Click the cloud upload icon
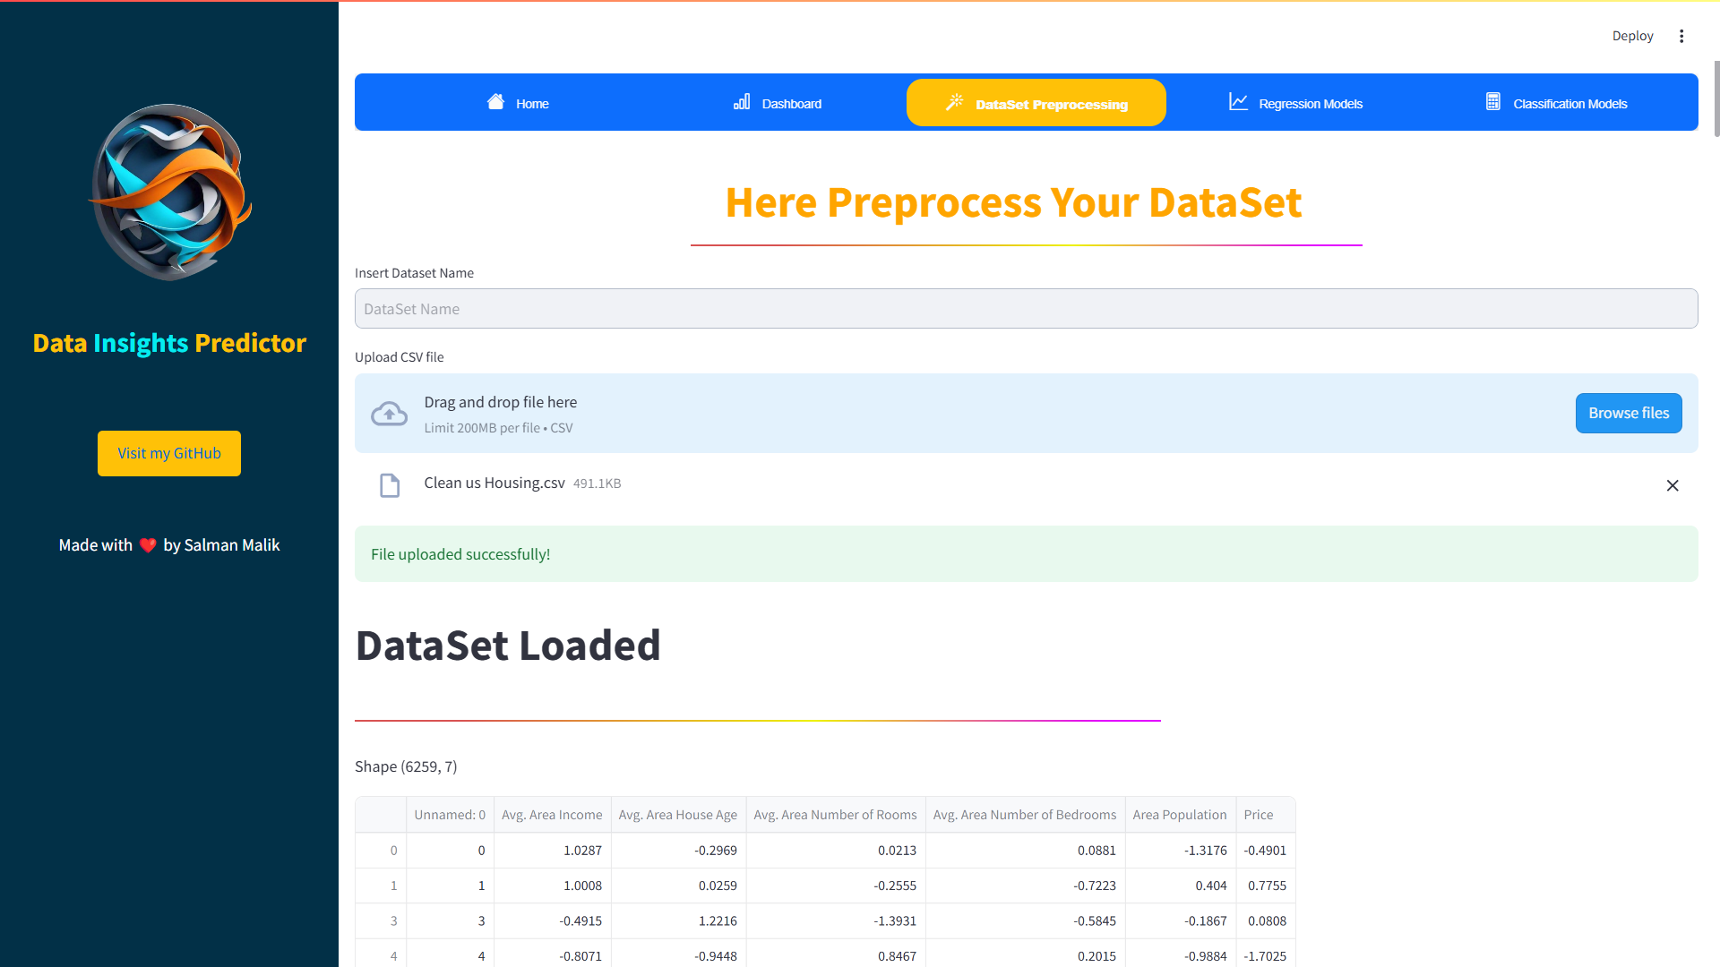1720x967 pixels. pyautogui.click(x=389, y=414)
